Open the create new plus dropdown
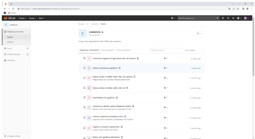The image size is (255, 139). pyautogui.click(x=173, y=18)
